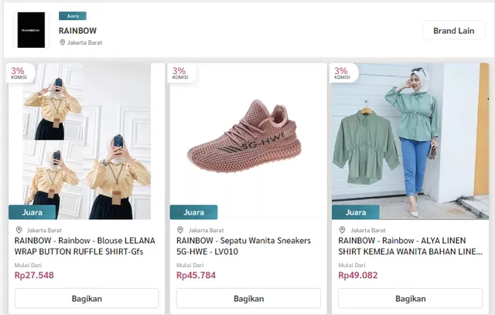Click the RAINBOW brand logo
Screen dimensions: 495x315
[32, 30]
